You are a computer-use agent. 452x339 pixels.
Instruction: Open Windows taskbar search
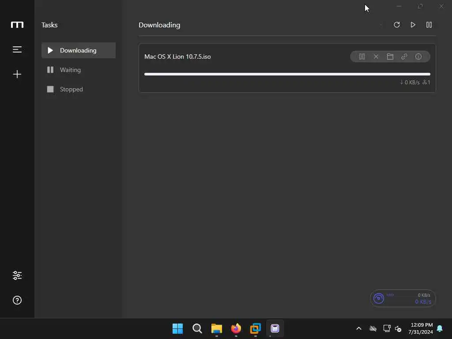click(x=197, y=328)
